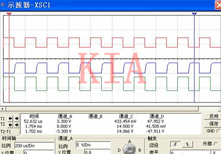Click the channel A scale field 5 V/Div
221x154 pixels.
(x=93, y=145)
